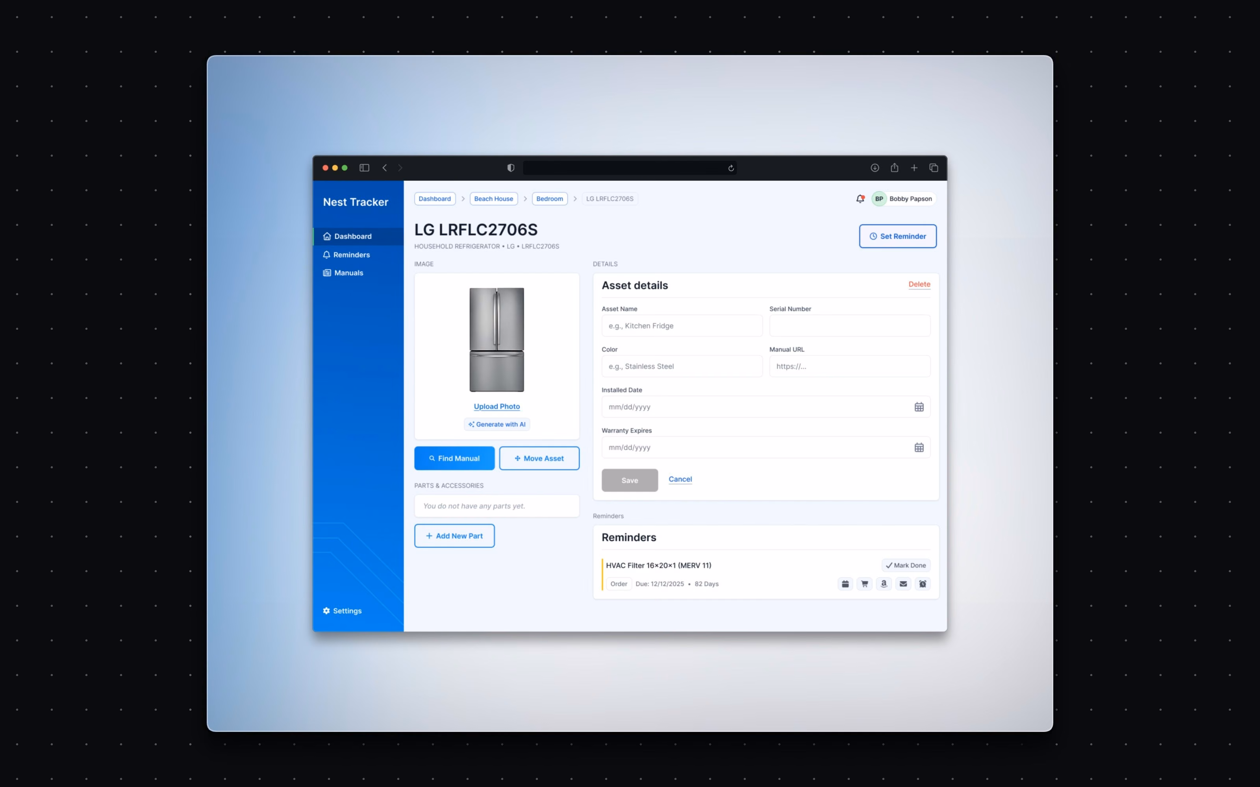The image size is (1260, 787).
Task: Click Find Manual button
Action: tap(454, 458)
